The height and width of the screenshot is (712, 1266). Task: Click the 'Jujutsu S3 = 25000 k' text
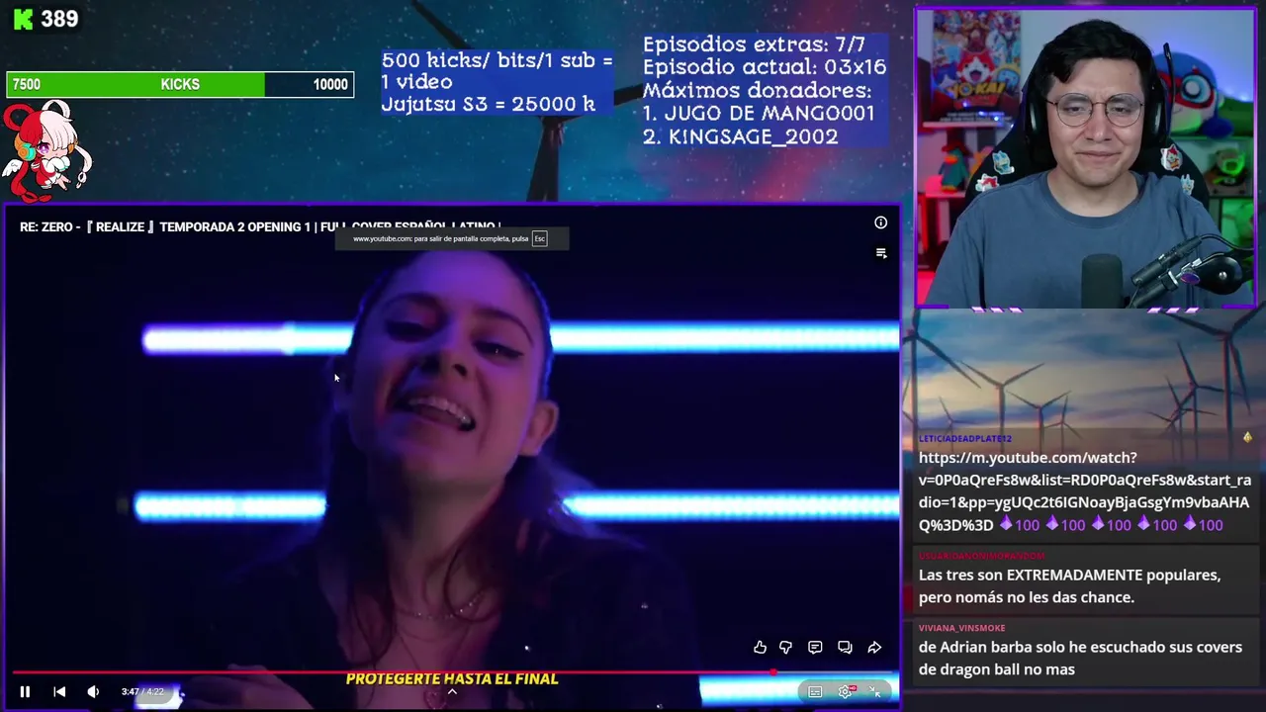coord(488,103)
